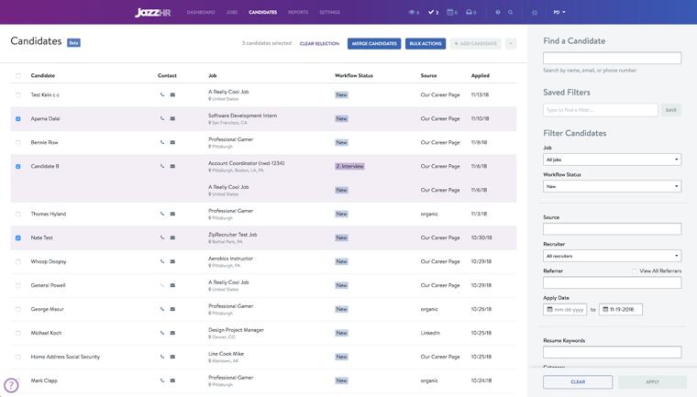Click the '2. Interview' workflow status badge
Image resolution: width=697 pixels, height=397 pixels.
click(x=349, y=166)
